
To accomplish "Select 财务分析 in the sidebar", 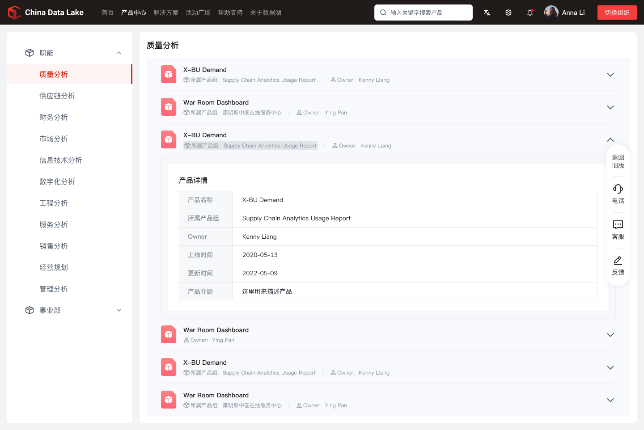I will (54, 117).
